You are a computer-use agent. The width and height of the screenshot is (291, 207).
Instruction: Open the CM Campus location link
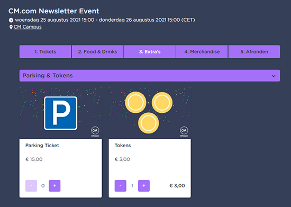28,27
